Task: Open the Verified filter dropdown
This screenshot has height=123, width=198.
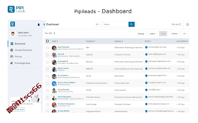Action: 175,34
